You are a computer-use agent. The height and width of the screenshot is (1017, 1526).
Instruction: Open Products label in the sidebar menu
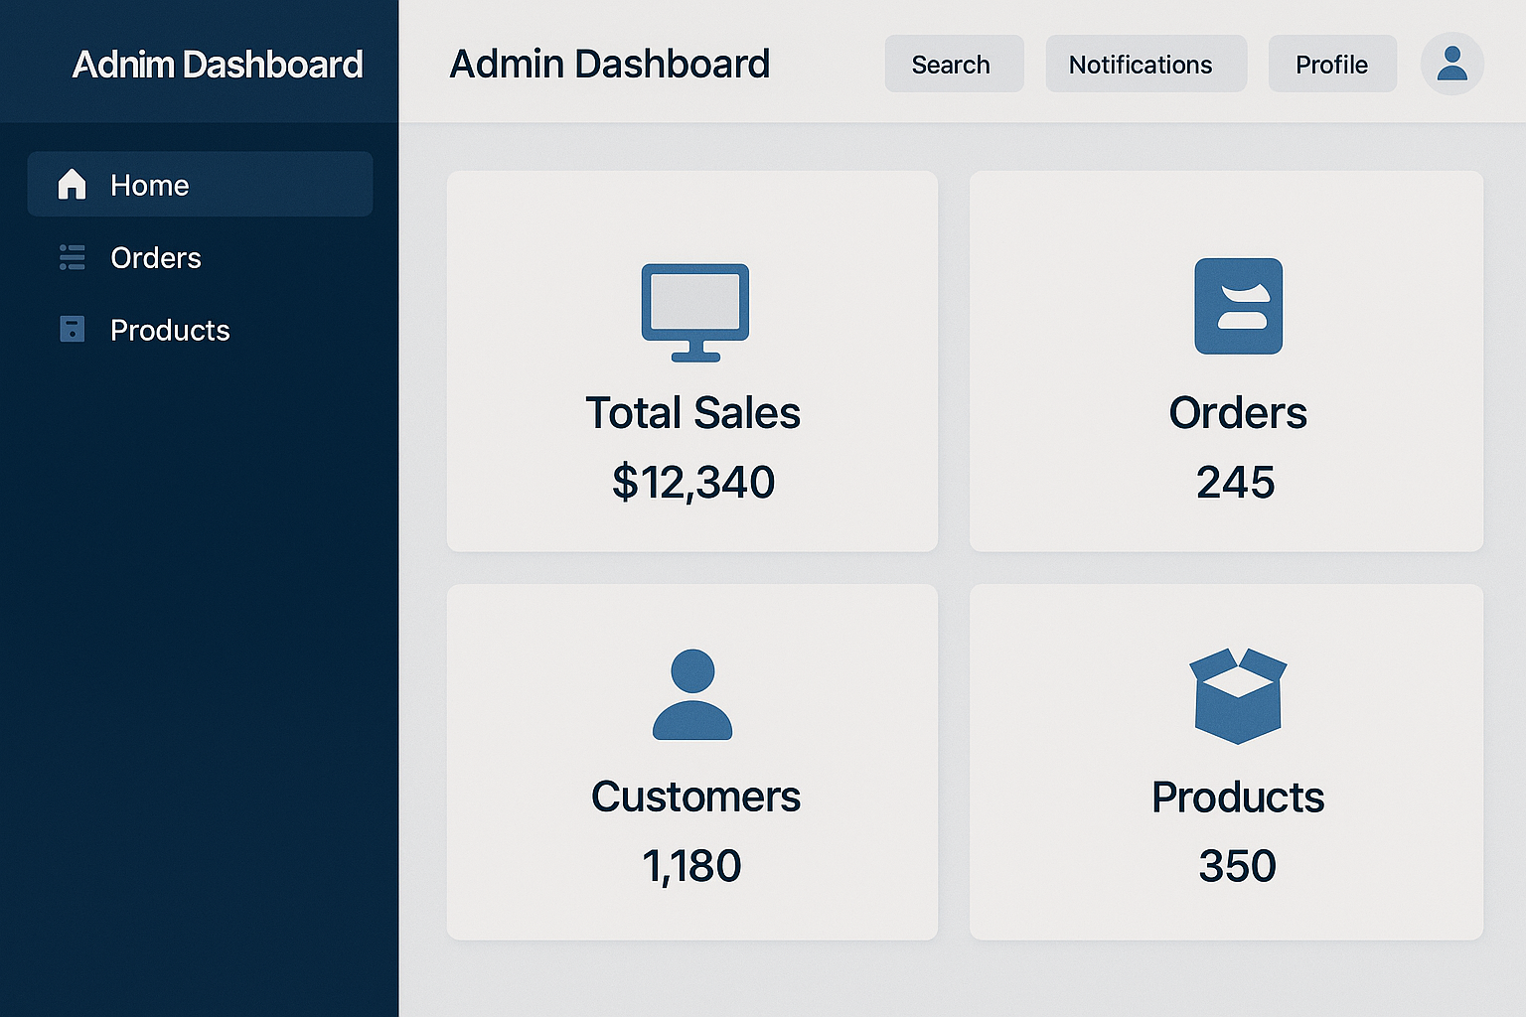click(170, 331)
